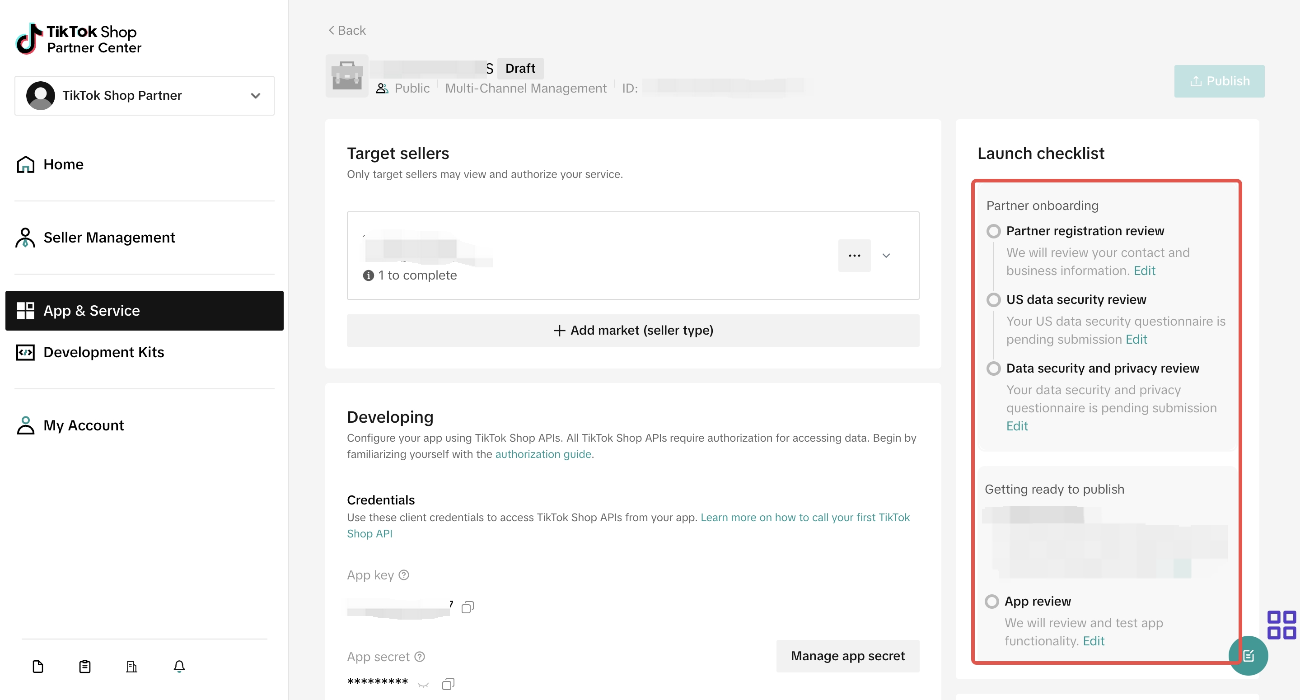1300x700 pixels.
Task: Copy the App key value
Action: tap(468, 607)
